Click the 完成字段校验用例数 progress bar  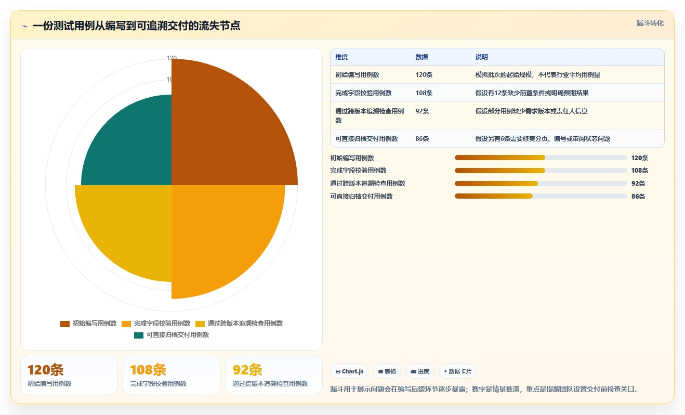pyautogui.click(x=541, y=171)
